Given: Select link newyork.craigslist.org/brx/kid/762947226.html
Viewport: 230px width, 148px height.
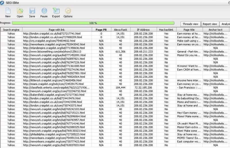Looking at the screenshot, I should (54, 62).
